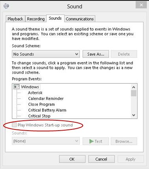Click the scroll down arrow in Program Events

point(134,115)
